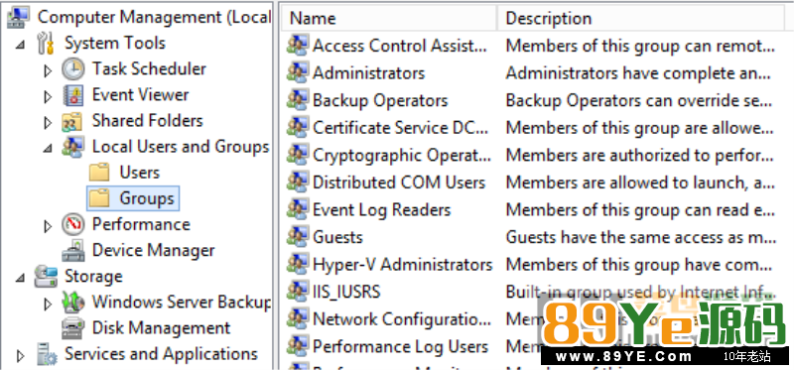Click the Distributed COM Users group icon
794x370 pixels.
tap(297, 183)
